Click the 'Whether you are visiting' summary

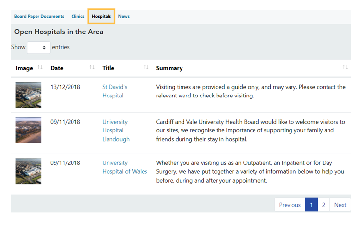click(x=250, y=172)
